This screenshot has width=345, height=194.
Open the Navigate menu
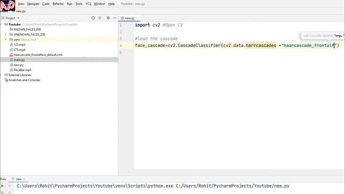click(33, 4)
